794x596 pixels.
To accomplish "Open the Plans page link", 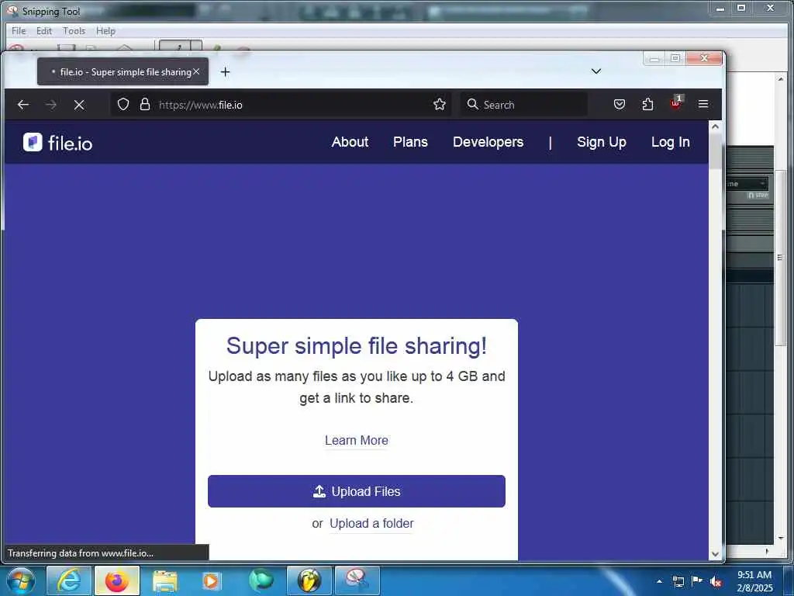I will pos(410,142).
